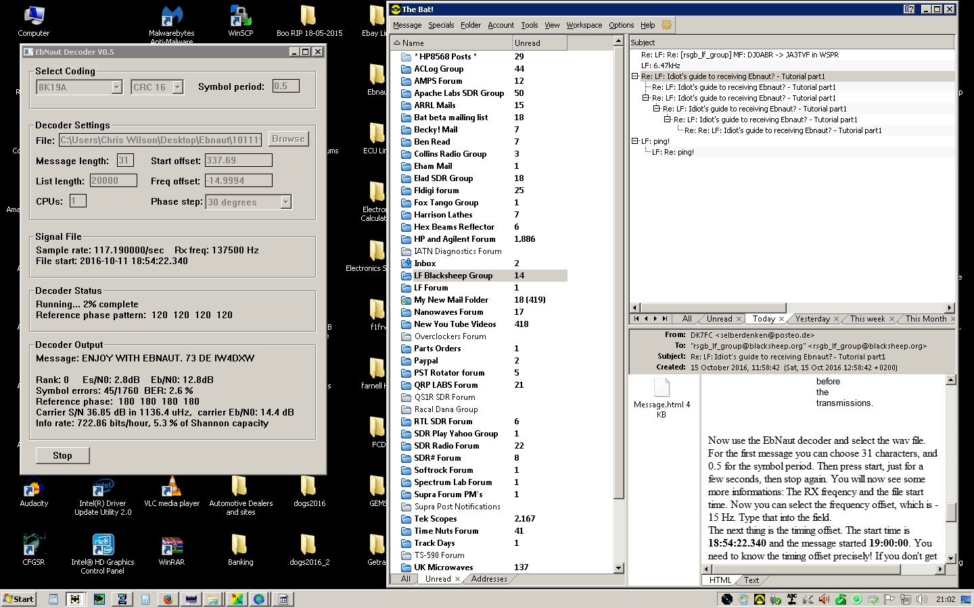Click the Start offset field

coord(239,161)
